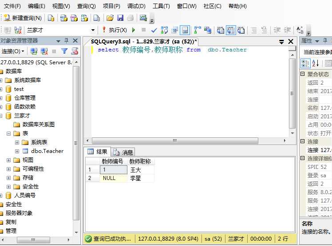Click the decrease indent icon

coord(277,30)
